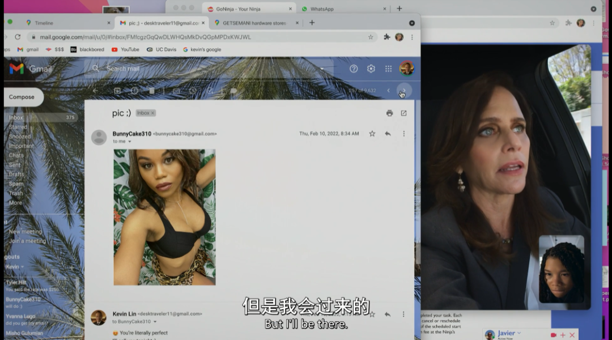The image size is (612, 340).
Task: Open the attached photo thumbnail
Action: point(164,217)
